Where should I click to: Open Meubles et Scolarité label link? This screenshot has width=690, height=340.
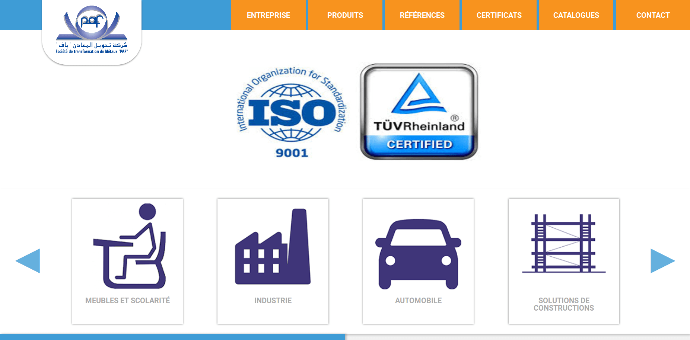127,301
